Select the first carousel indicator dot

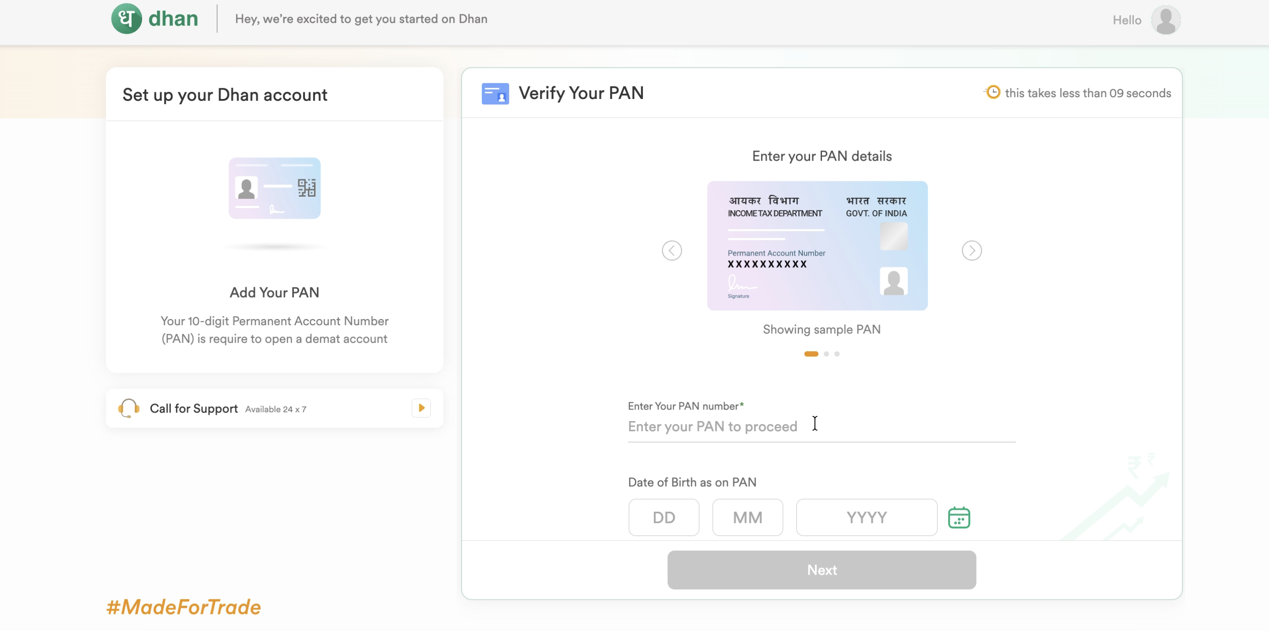tap(811, 354)
